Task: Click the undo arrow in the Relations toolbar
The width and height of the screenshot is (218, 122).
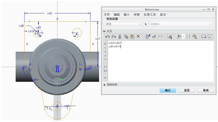Action: [107, 37]
